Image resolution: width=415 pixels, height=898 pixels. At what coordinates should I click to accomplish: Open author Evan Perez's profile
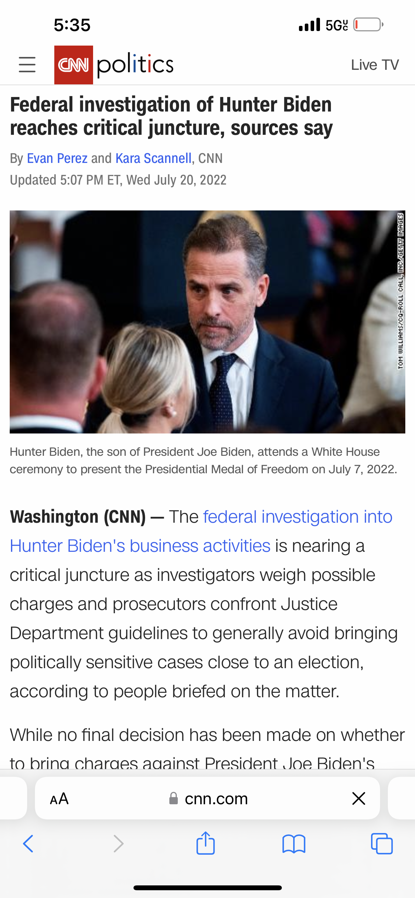[x=57, y=158]
